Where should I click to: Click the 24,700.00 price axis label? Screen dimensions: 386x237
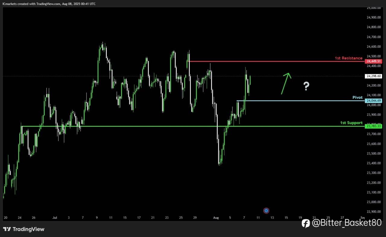[x=373, y=37]
